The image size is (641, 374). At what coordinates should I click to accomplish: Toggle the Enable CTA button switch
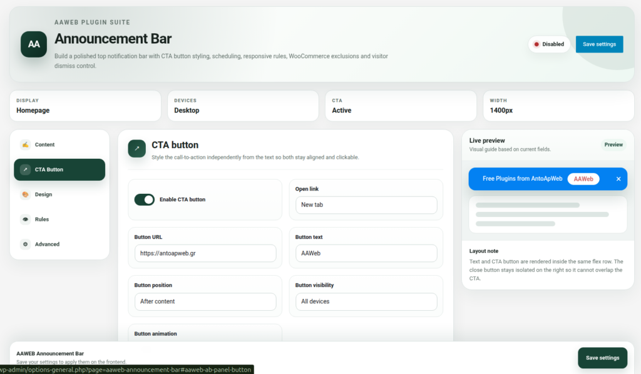tap(145, 200)
